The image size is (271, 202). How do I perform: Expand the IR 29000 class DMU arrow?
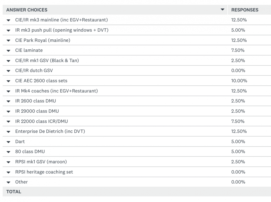(9, 111)
